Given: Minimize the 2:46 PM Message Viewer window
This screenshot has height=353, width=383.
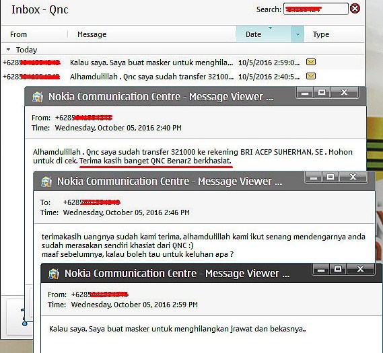Looking at the screenshot, I should tap(314, 178).
